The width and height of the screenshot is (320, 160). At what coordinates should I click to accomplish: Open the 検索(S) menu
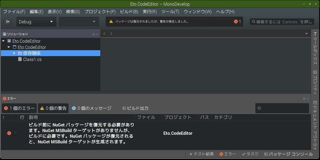73,12
